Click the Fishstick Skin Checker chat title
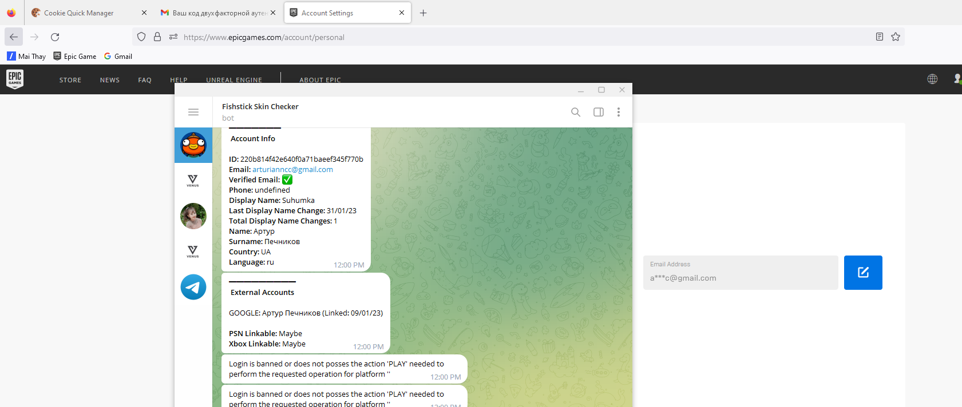This screenshot has height=407, width=962. [260, 106]
